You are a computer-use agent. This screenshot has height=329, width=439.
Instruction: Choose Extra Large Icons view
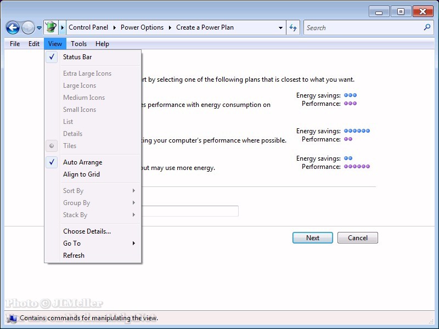(x=93, y=73)
